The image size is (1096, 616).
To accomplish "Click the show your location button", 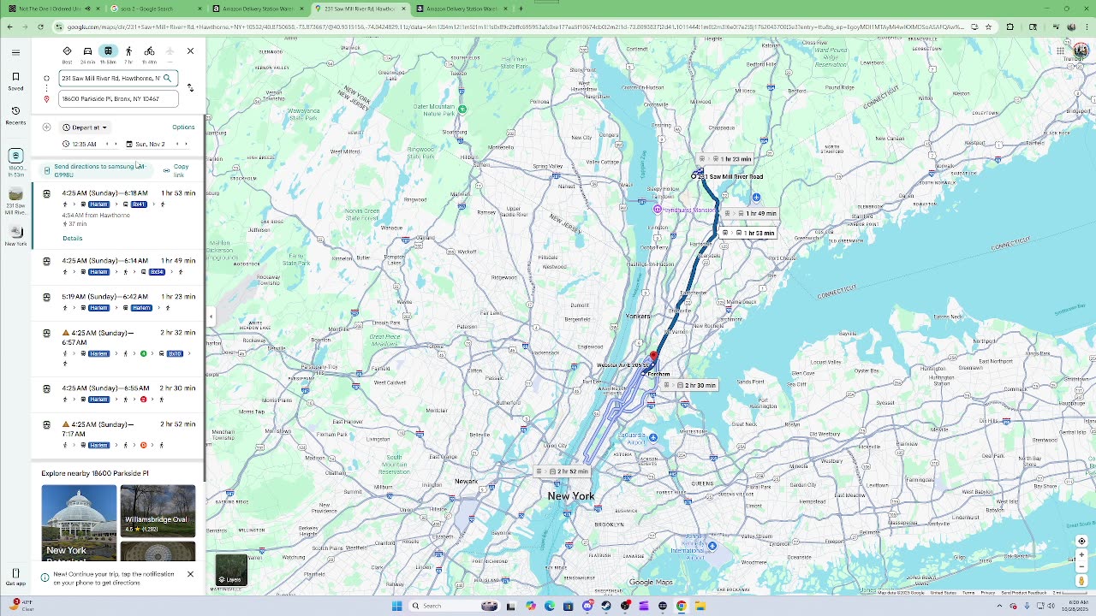I will click(1081, 541).
